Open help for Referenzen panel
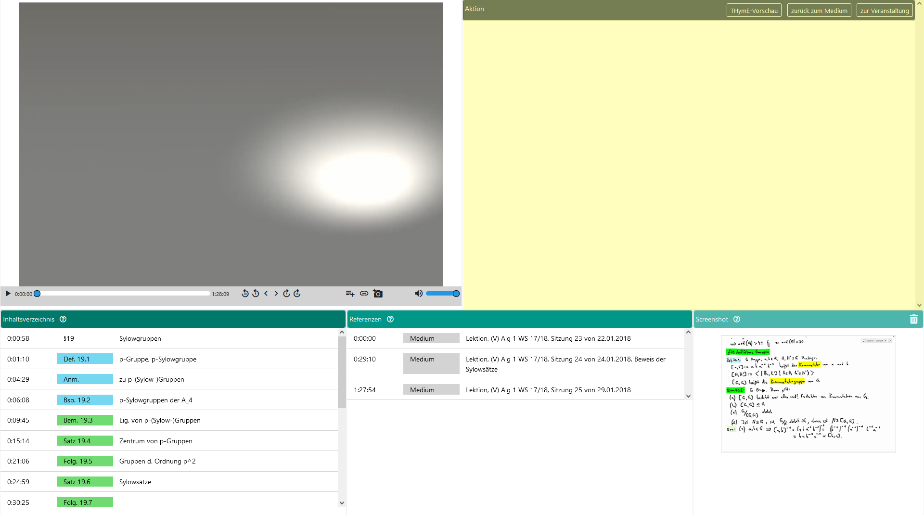 pyautogui.click(x=390, y=319)
